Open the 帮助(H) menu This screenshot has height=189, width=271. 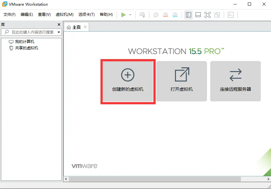(x=106, y=15)
